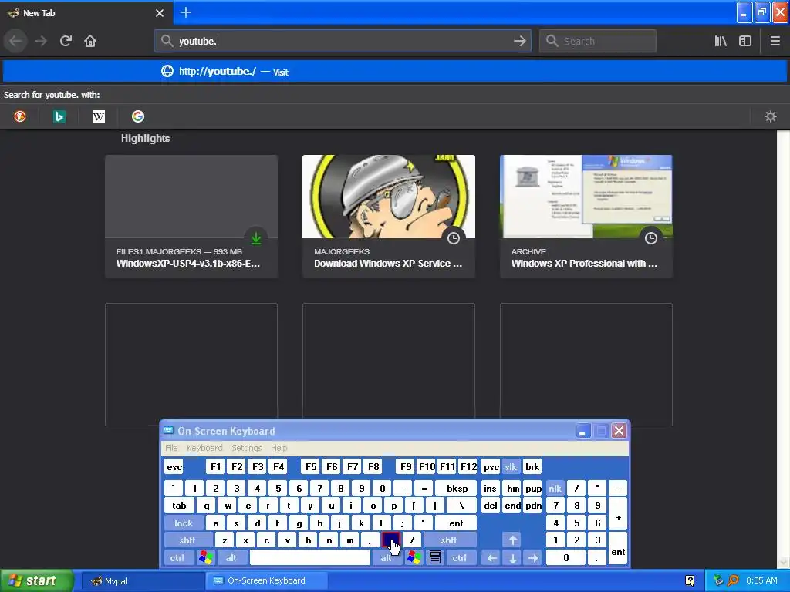Switch to Mypal in the taskbar
Image resolution: width=790 pixels, height=592 pixels.
point(141,580)
